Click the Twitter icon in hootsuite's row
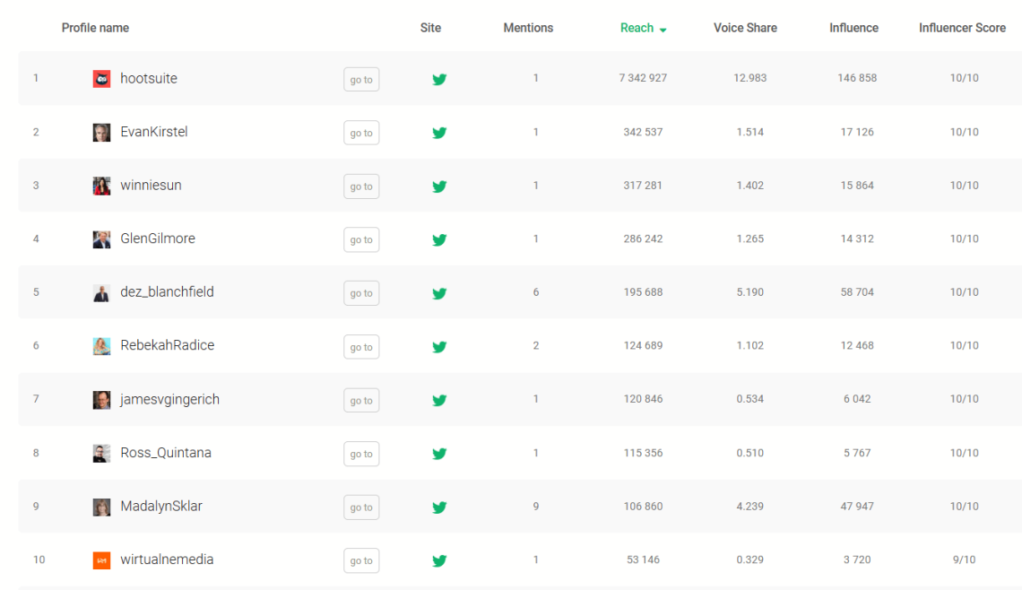Screen dimensions: 1022x590 coord(439,79)
